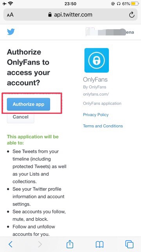Tap the Twitter bird logo

pyautogui.click(x=11, y=31)
